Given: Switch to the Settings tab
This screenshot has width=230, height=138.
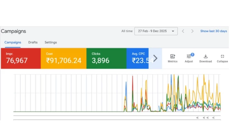Looking at the screenshot, I should pyautogui.click(x=51, y=42).
